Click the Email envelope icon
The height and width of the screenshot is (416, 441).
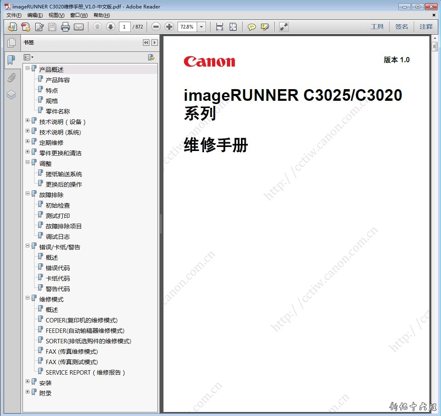pos(79,27)
